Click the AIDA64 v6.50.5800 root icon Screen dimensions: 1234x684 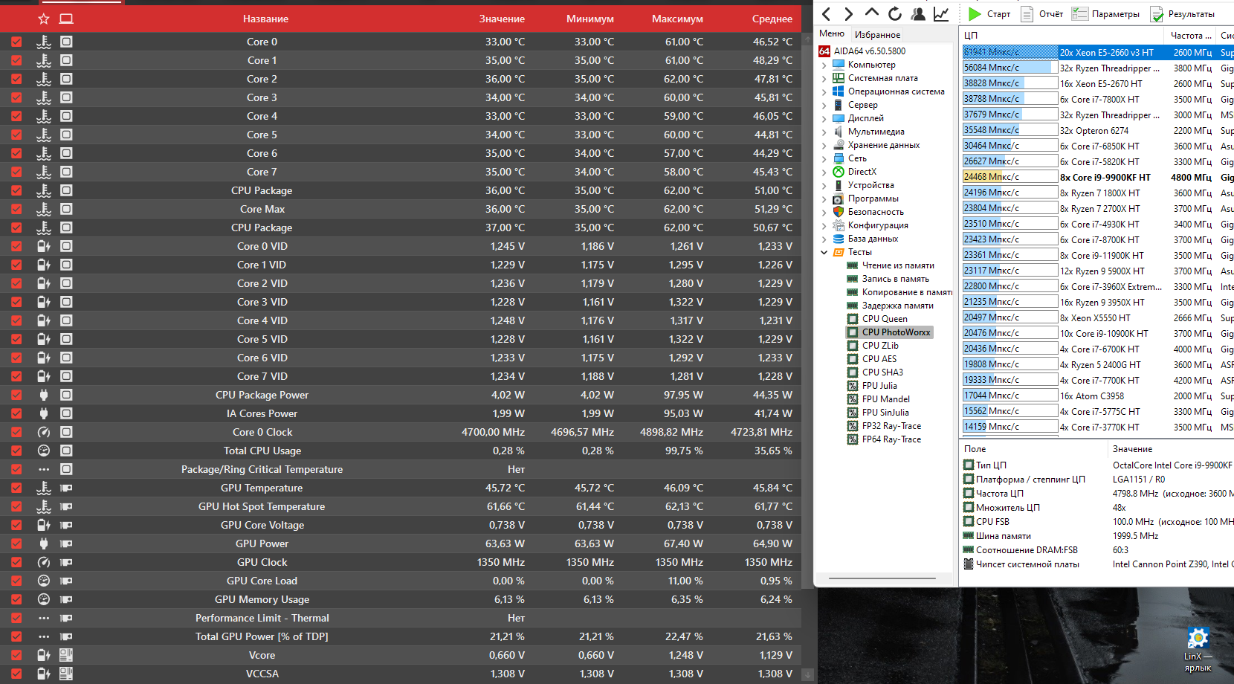(x=824, y=51)
